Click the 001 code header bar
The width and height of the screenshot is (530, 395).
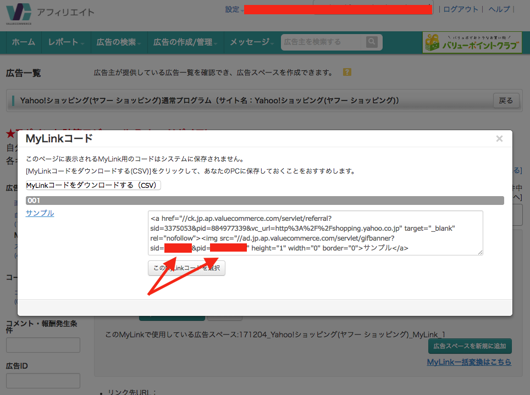[264, 201]
